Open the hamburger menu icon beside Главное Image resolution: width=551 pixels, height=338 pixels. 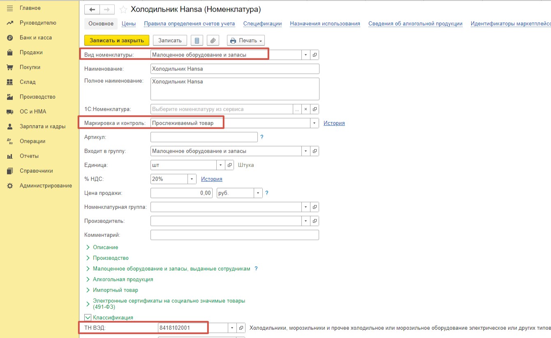coord(10,8)
